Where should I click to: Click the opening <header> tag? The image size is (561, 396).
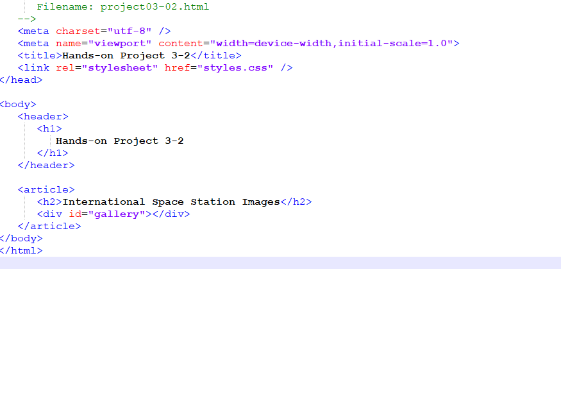tap(43, 116)
